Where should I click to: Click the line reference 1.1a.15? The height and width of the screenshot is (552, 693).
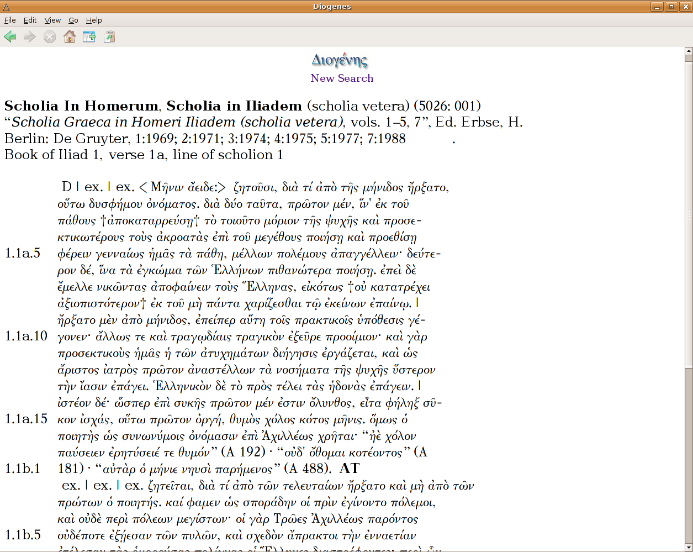pyautogui.click(x=26, y=419)
